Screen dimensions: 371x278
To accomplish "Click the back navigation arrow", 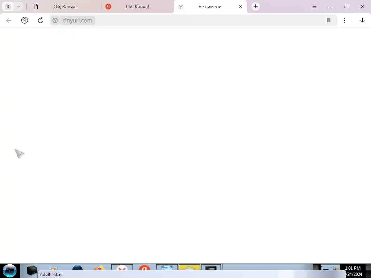I will click(9, 21).
